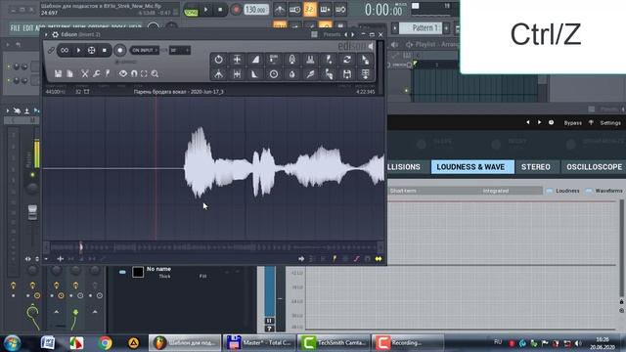This screenshot has height=352, width=626.
Task: Select previous Edison preset arrow
Action: 345,35
